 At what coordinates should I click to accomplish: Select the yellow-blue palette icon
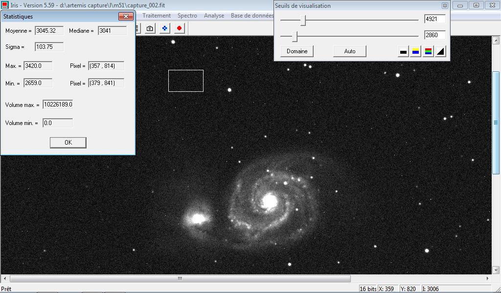415,51
